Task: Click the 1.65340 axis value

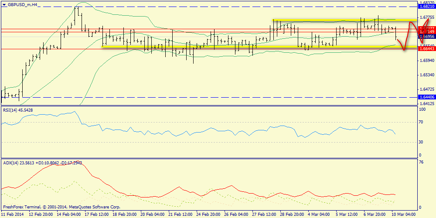Action: tap(427, 75)
